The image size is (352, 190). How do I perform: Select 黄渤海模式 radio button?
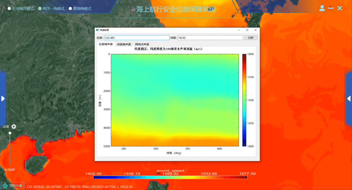70,8
